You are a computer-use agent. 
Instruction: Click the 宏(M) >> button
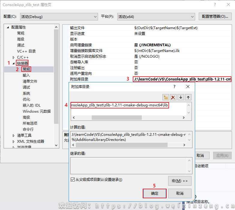[x=180, y=181]
